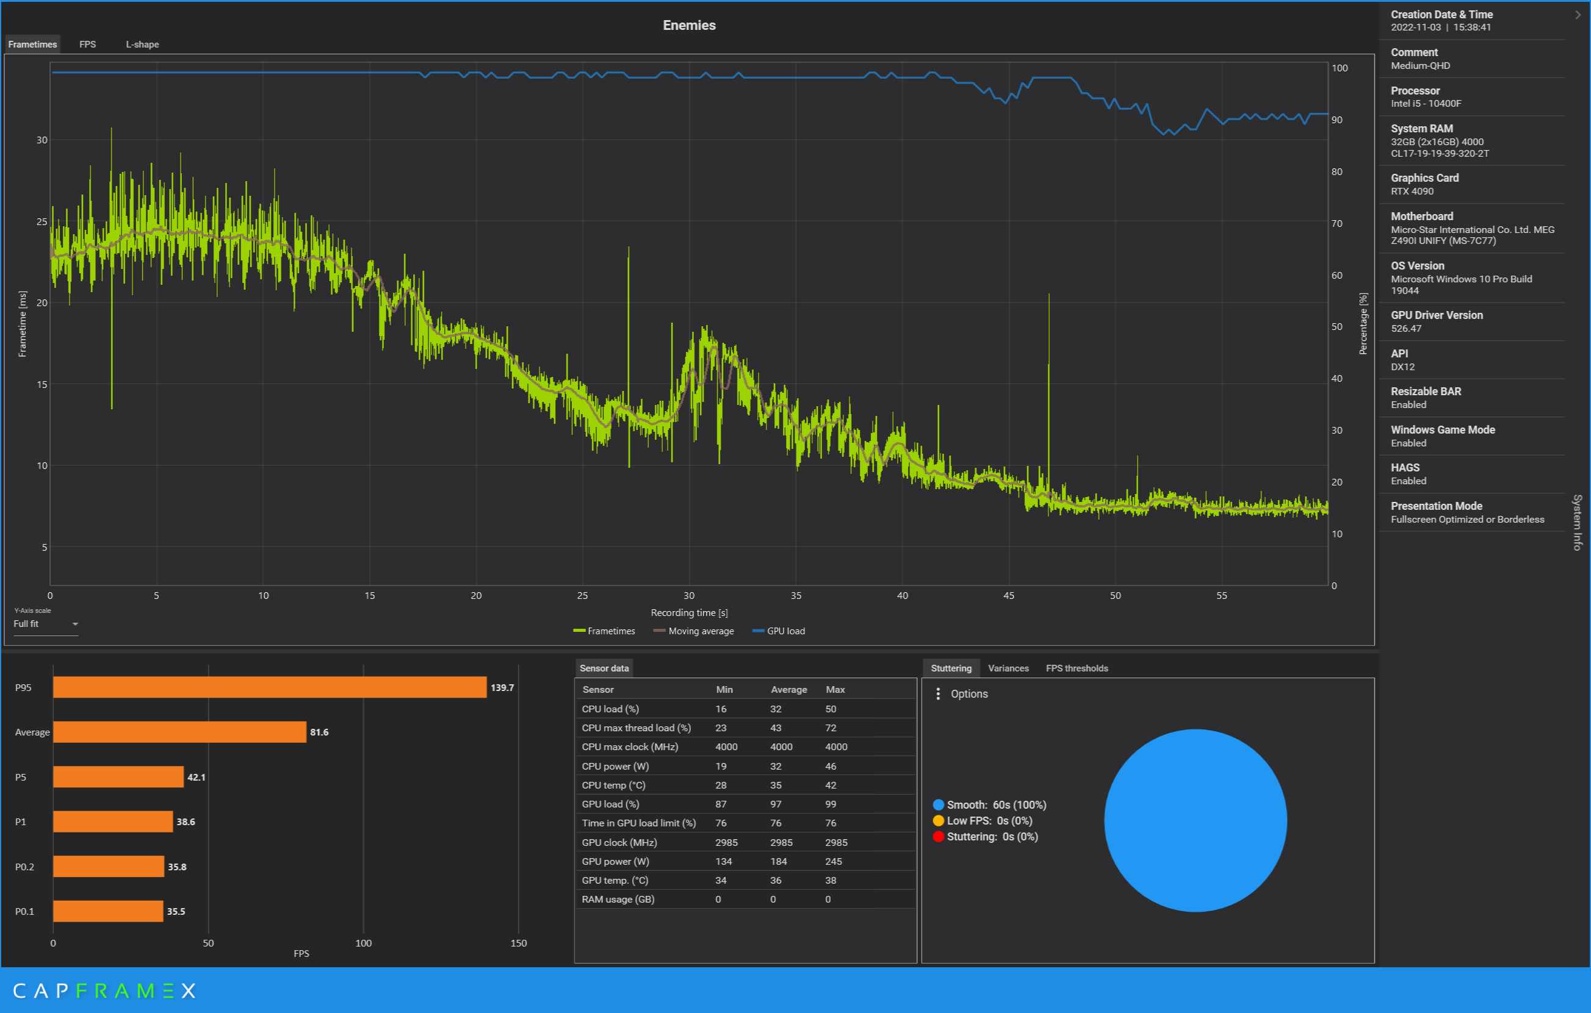Image resolution: width=1591 pixels, height=1013 pixels.
Task: Click the three-dot Options icon
Action: pyautogui.click(x=937, y=693)
